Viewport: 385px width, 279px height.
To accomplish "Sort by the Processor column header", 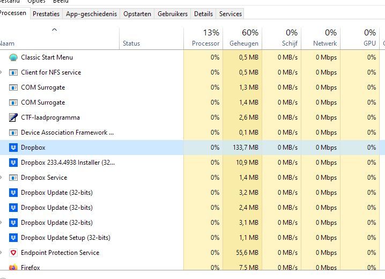I will pos(205,38).
